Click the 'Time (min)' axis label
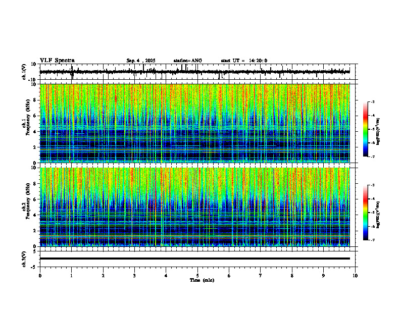Image resolution: width=400 pixels, height=309 pixels. 202,280
